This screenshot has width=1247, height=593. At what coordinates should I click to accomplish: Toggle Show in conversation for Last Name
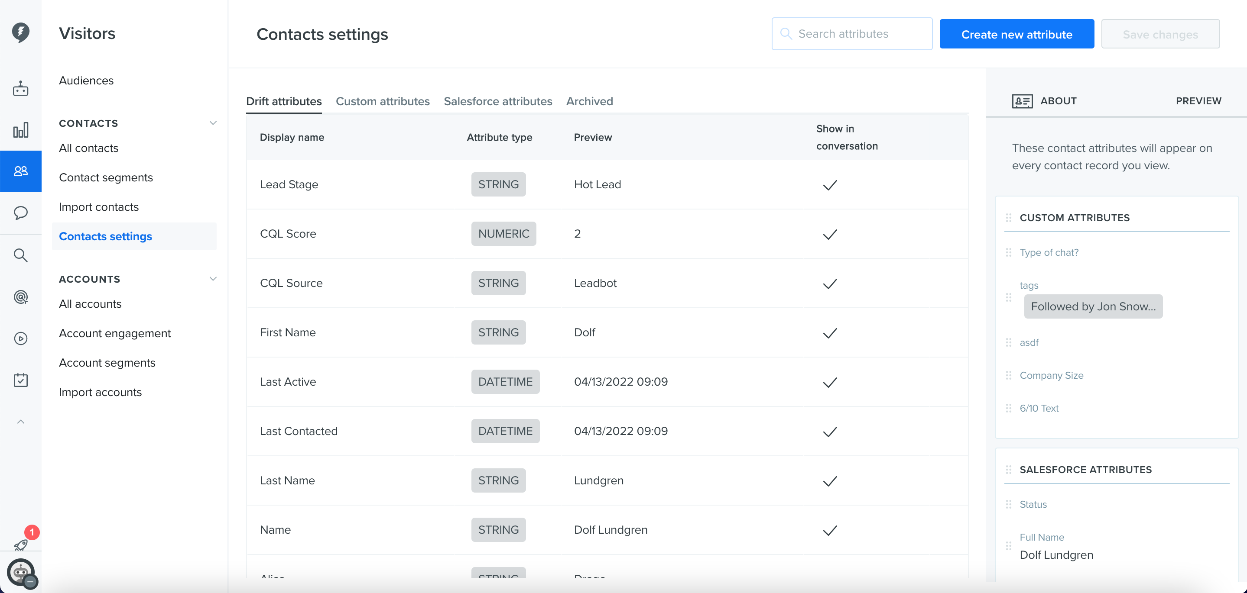click(830, 481)
